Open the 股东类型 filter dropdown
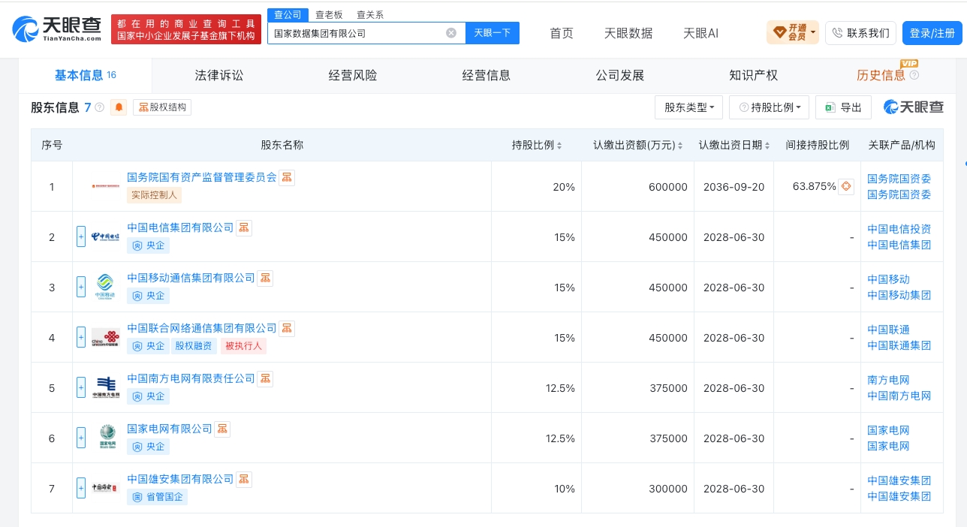967x527 pixels. pos(688,107)
